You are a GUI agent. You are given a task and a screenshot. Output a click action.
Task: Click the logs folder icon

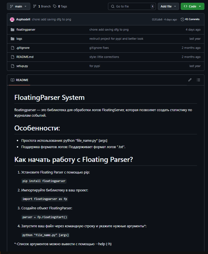coord(12,39)
